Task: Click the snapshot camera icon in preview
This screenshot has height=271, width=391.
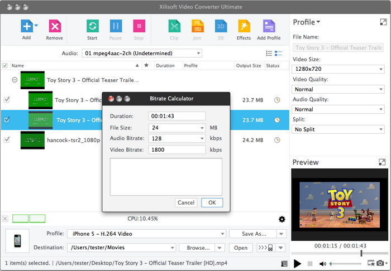Action: [x=380, y=263]
